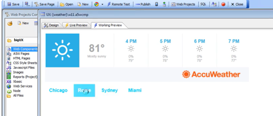
Task: Select Node in the file type list
Action: 17,91
